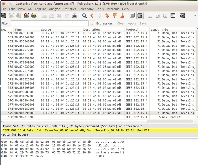This screenshot has width=198, height=165.
Task: Select packet number 561 in the list
Action: pyautogui.click(x=98, y=37)
